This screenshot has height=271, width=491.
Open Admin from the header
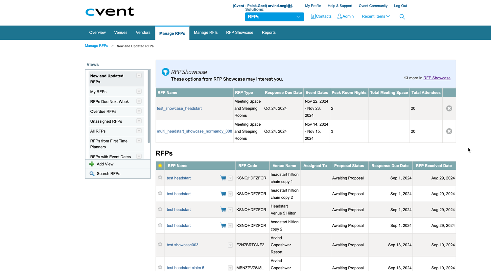[345, 16]
